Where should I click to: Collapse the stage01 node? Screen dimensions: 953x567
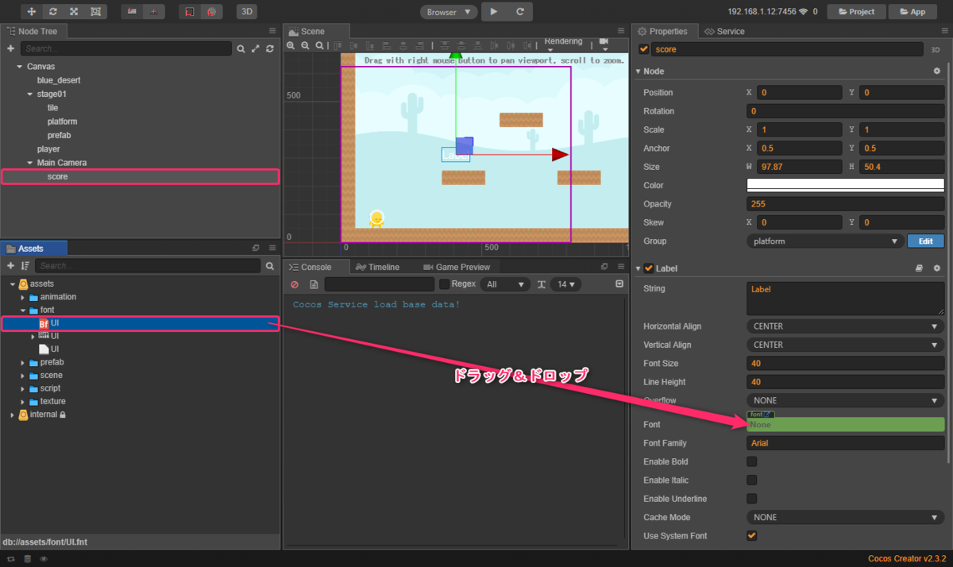29,94
